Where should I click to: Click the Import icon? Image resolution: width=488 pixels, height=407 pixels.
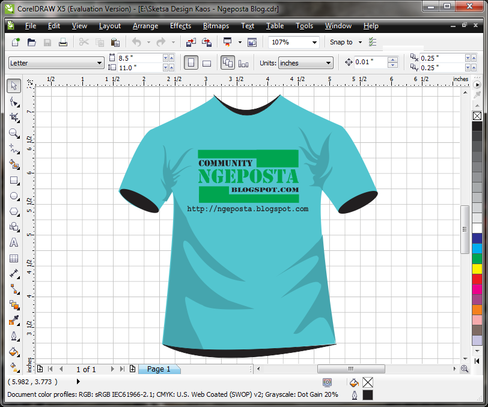click(x=191, y=42)
